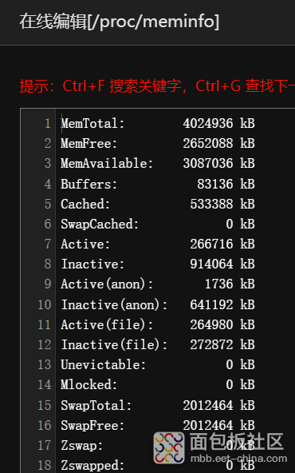The image size is (295, 473).
Task: Click line number 1 in the gutter
Action: pyautogui.click(x=48, y=123)
